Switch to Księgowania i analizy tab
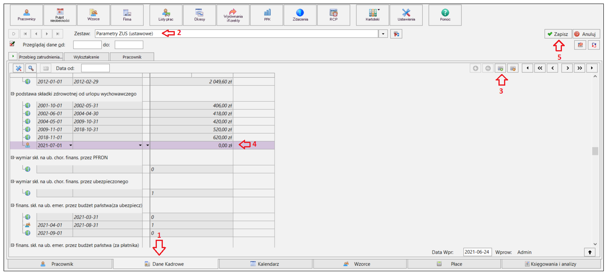Viewport: 609px width, 276px height. (551, 264)
